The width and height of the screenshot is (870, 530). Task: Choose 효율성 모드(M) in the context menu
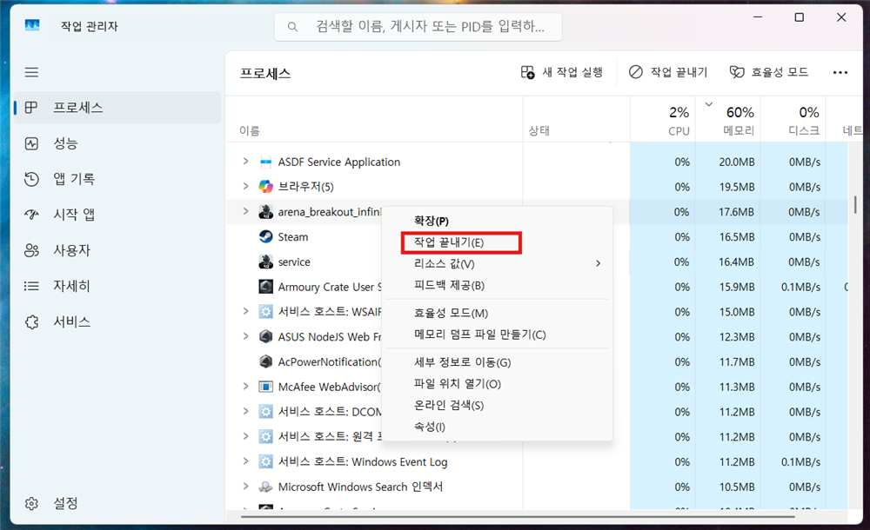pyautogui.click(x=497, y=314)
